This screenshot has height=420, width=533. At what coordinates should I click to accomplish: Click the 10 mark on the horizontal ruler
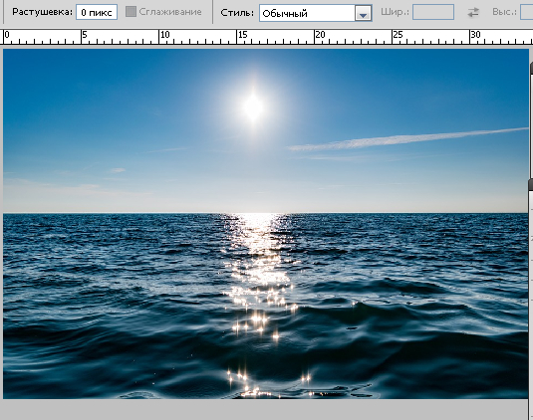click(164, 35)
